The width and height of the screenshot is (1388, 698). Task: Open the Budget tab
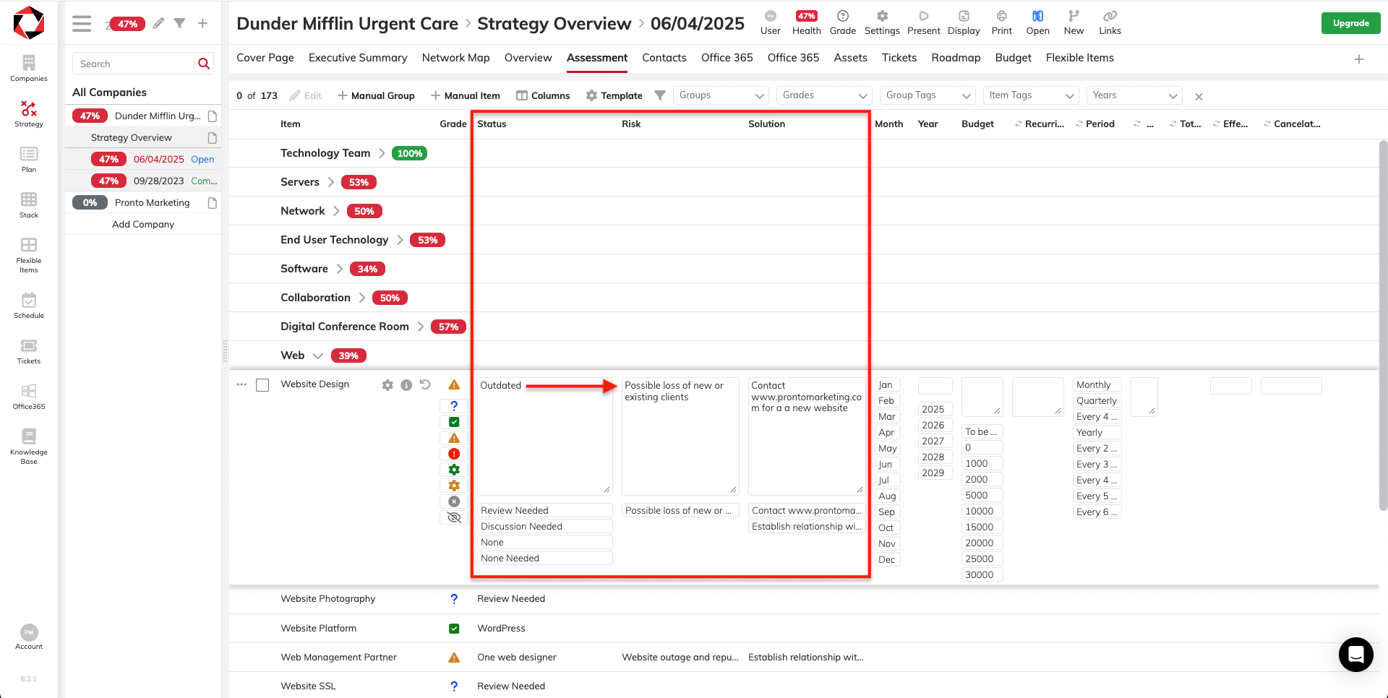[1013, 58]
